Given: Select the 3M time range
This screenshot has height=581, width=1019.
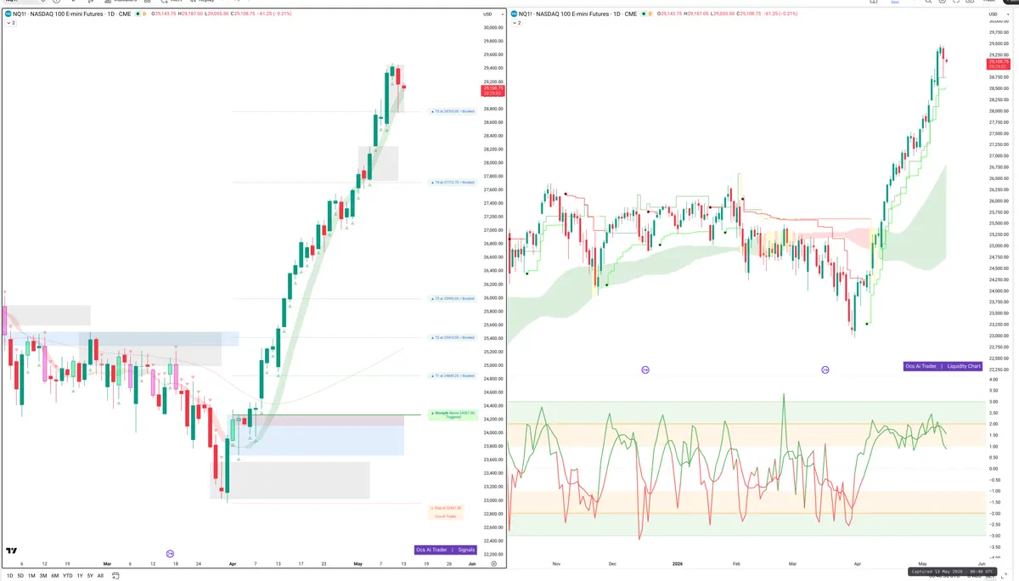Looking at the screenshot, I should [43, 575].
